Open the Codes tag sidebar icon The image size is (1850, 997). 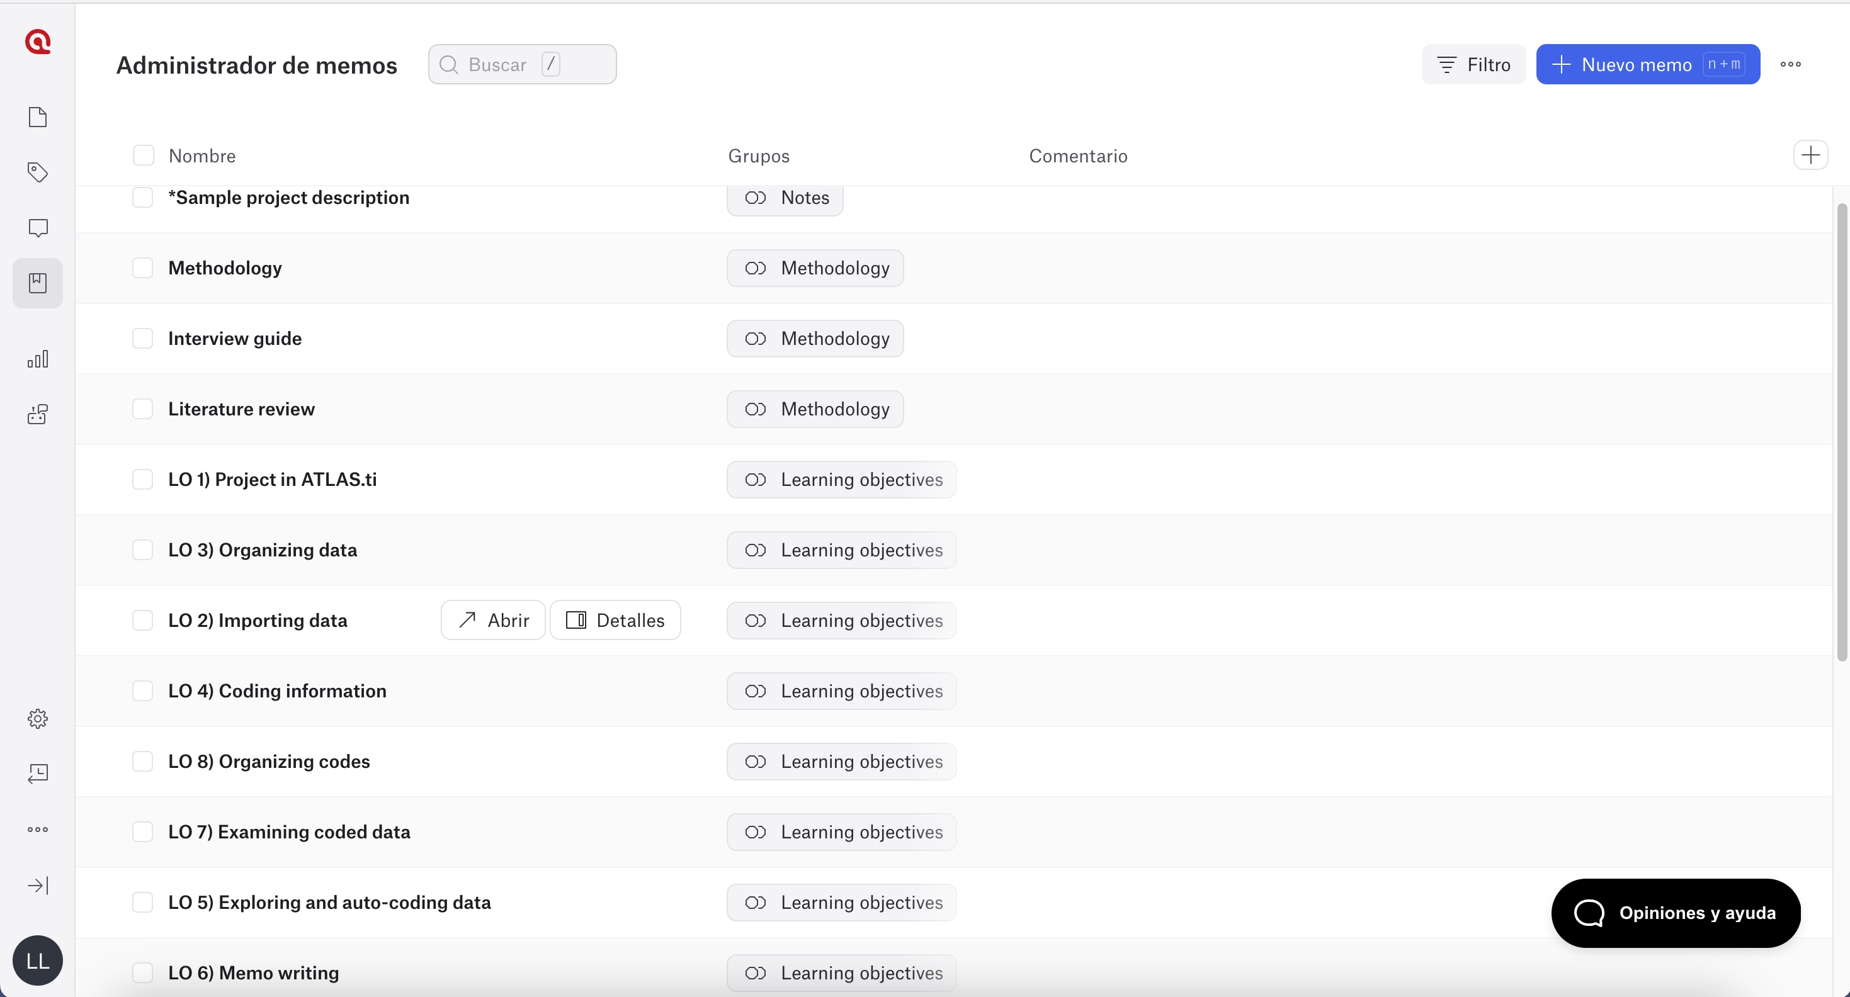pos(37,172)
